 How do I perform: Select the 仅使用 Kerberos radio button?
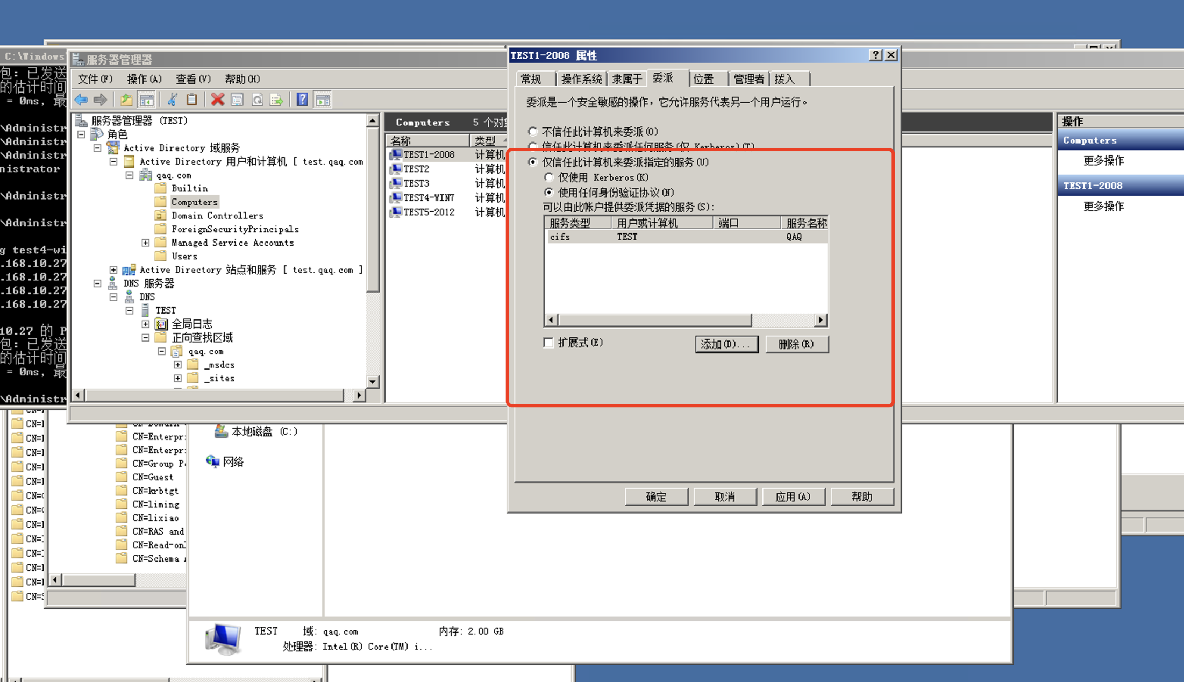[x=548, y=177]
